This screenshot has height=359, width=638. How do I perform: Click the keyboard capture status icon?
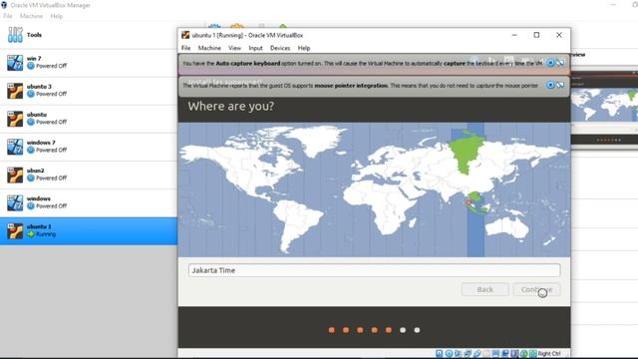[x=532, y=353]
